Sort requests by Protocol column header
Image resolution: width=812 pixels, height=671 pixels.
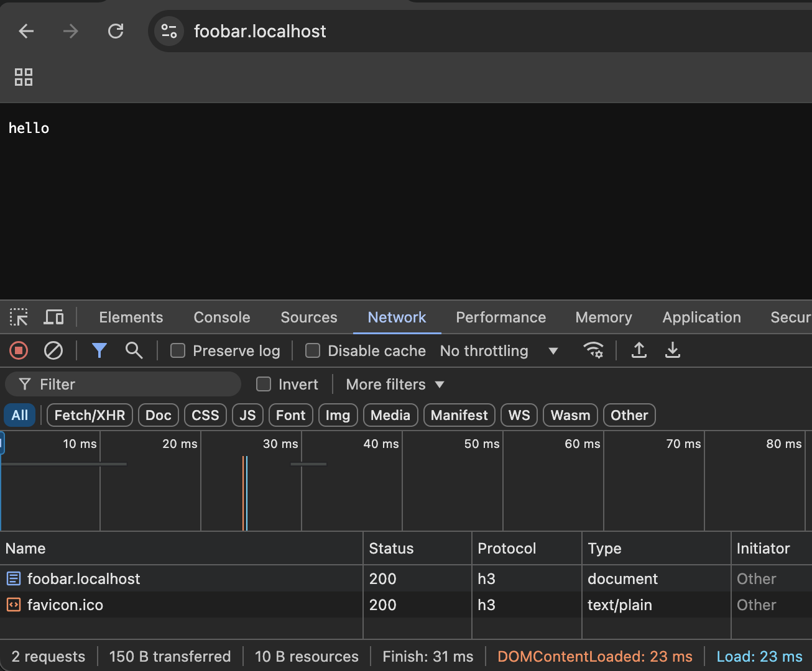(x=527, y=549)
